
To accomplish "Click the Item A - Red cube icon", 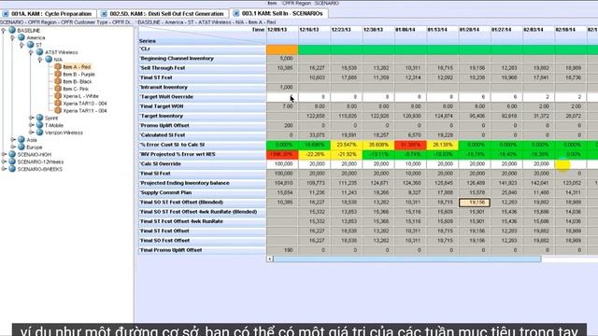I will point(58,66).
